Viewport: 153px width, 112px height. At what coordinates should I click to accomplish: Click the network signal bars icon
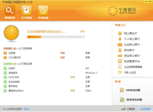click(x=123, y=109)
